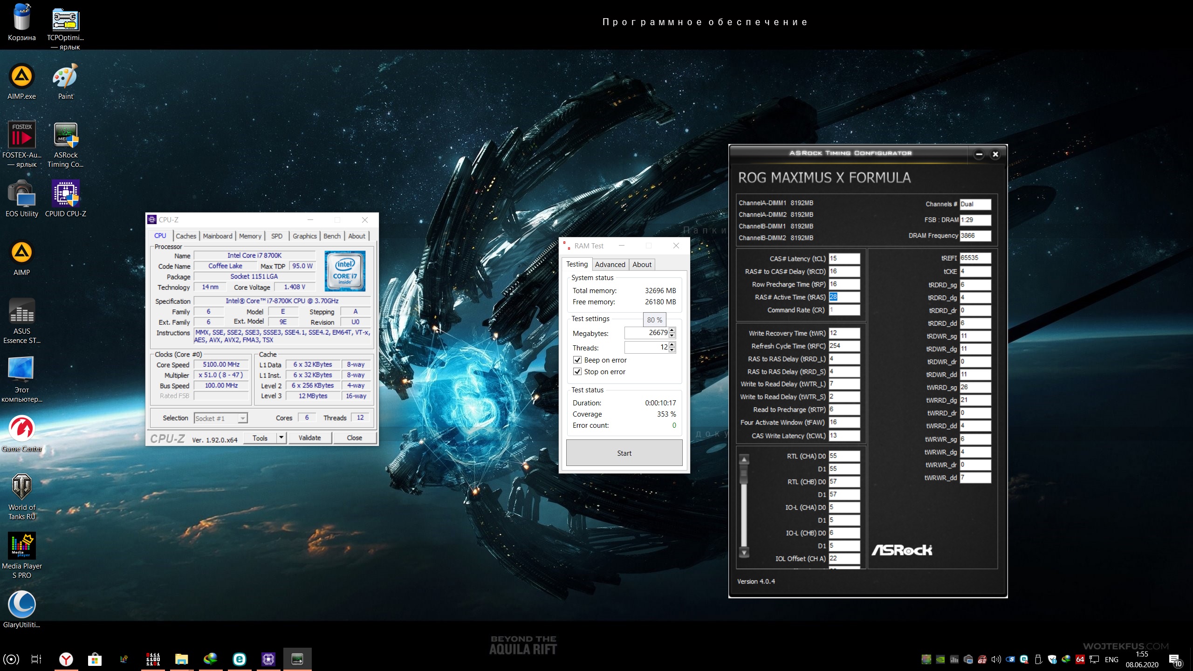
Task: Open GlaryUtilities desktop icon
Action: (21, 604)
